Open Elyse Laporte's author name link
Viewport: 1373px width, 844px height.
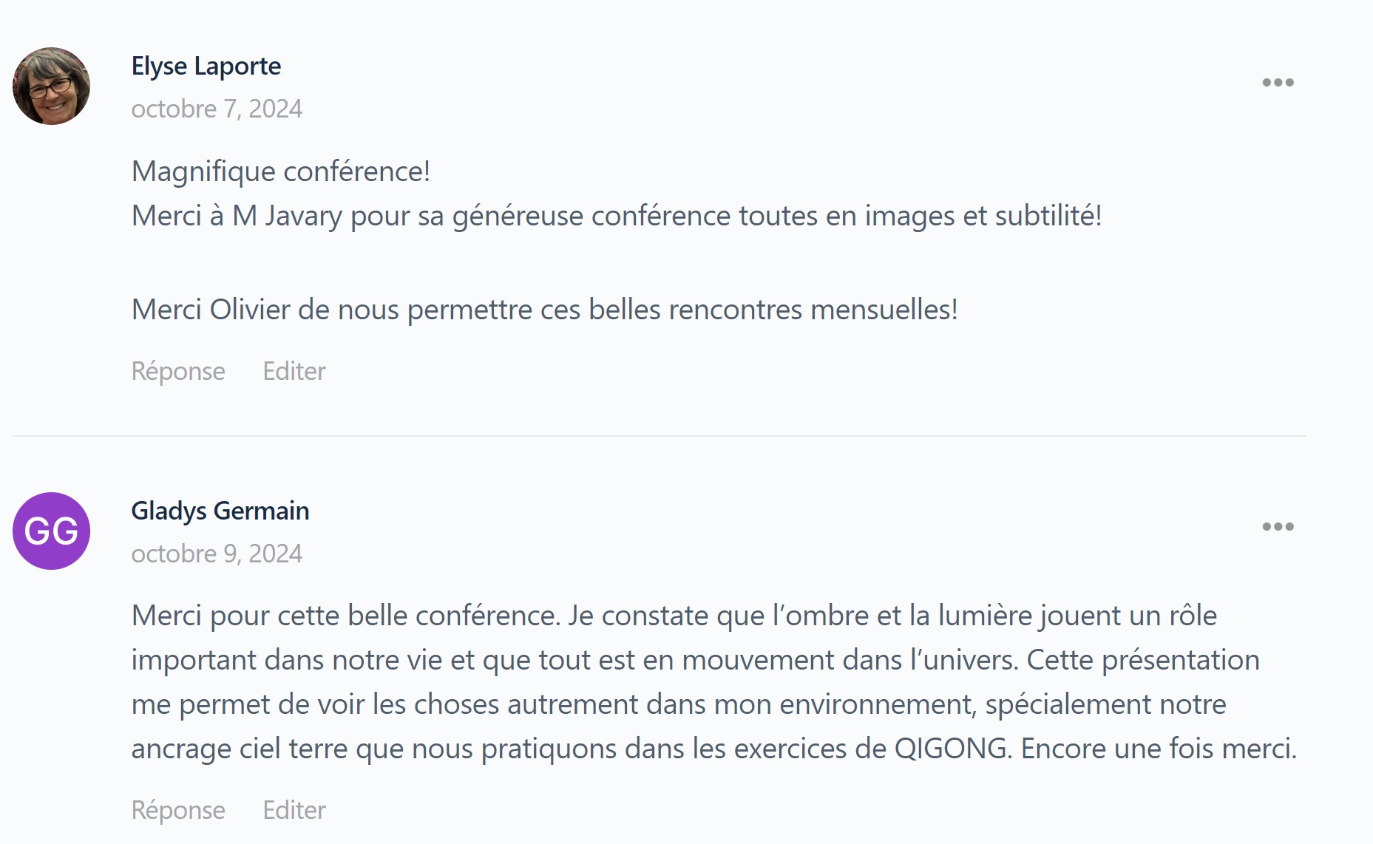[206, 67]
